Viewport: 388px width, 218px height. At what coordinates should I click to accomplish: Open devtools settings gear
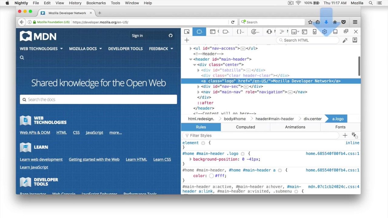(x=325, y=32)
